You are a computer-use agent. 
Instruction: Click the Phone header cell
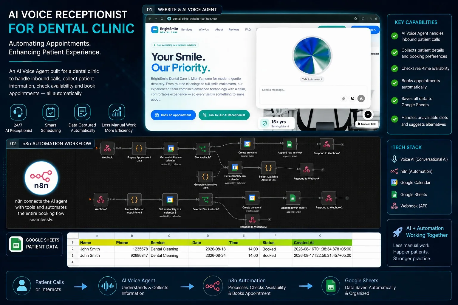[132, 243]
